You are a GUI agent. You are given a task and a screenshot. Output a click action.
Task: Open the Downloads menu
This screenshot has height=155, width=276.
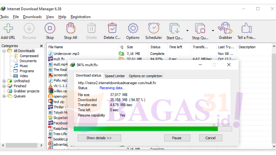pyautogui.click(x=32, y=17)
